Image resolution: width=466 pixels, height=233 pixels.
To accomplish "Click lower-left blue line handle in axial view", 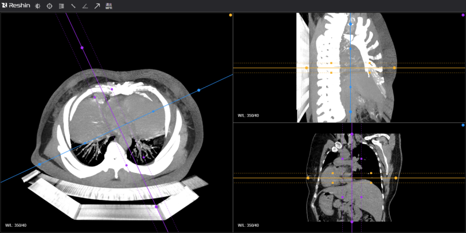I will pos(40,164).
